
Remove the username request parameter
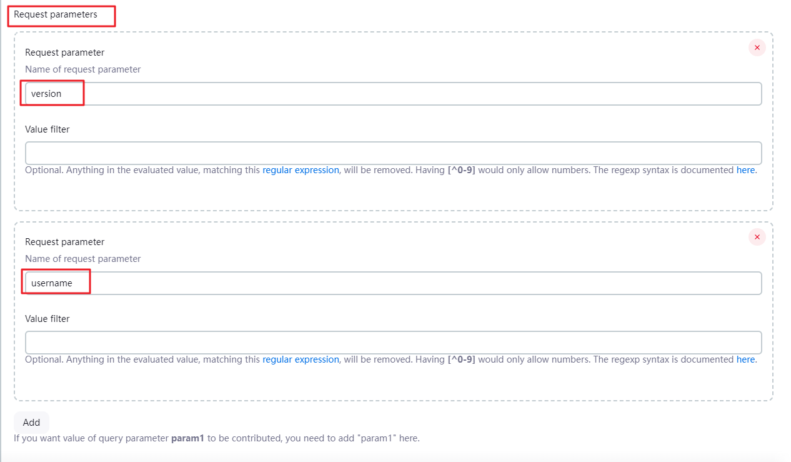757,237
